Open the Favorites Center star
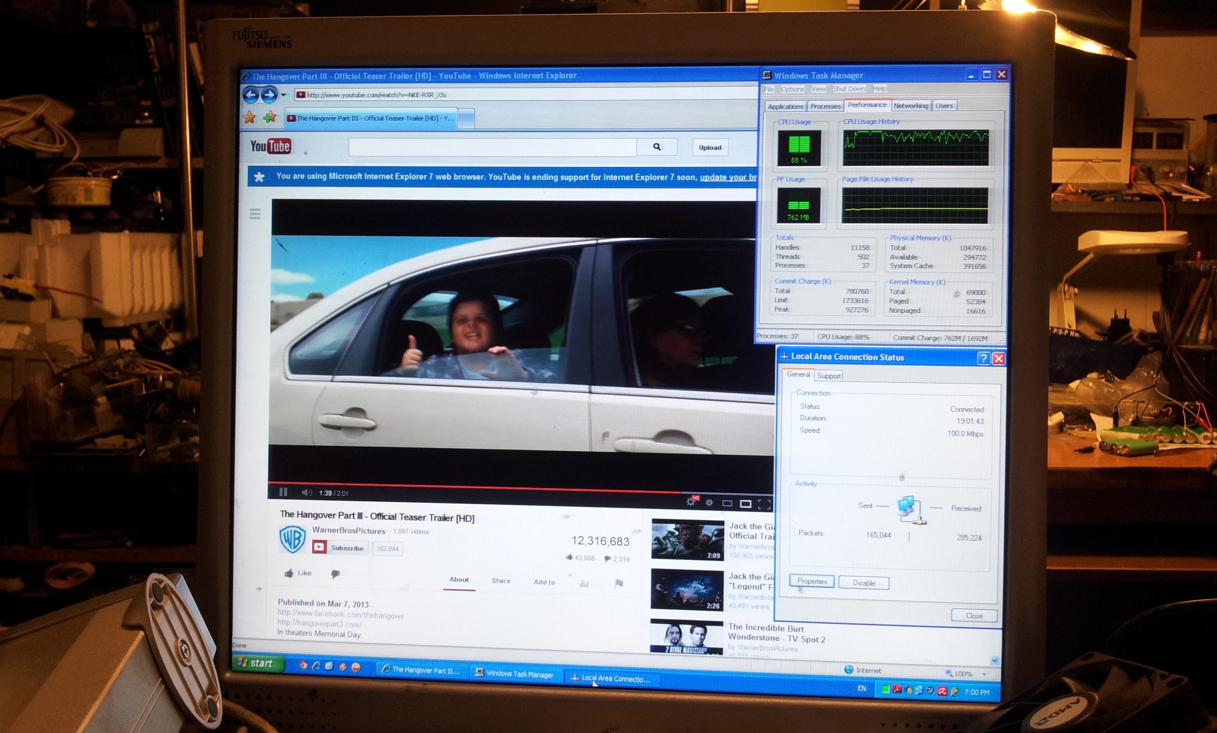Screen dimensions: 1217x733 249,117
